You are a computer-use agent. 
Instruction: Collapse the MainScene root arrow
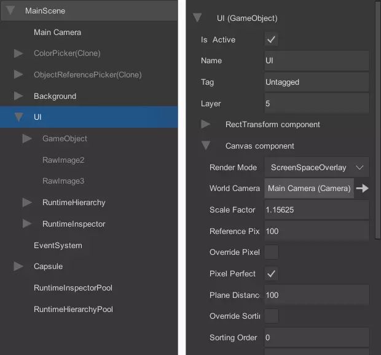point(10,10)
